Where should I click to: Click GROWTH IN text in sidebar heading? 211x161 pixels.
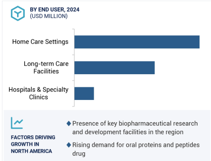point(25,144)
